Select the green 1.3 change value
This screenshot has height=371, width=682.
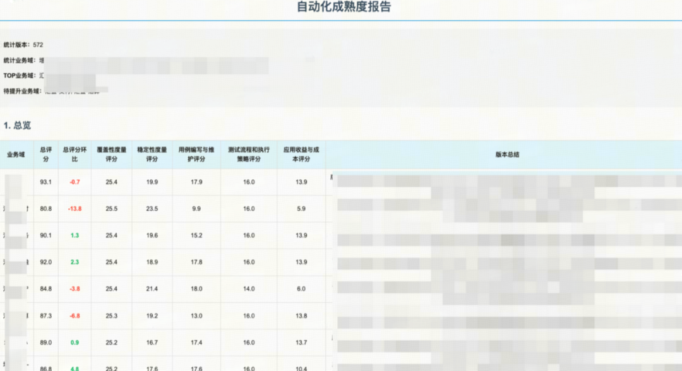coord(75,235)
